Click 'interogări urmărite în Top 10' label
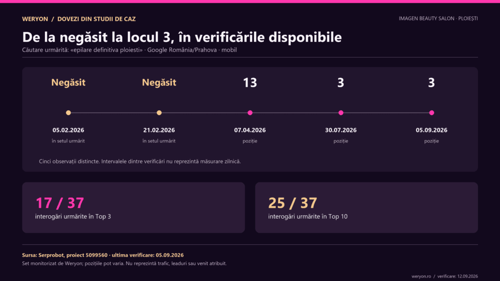 click(308, 216)
